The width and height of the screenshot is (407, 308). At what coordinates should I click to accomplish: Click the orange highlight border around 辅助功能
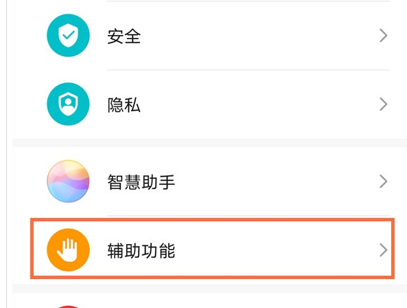pyautogui.click(x=212, y=219)
